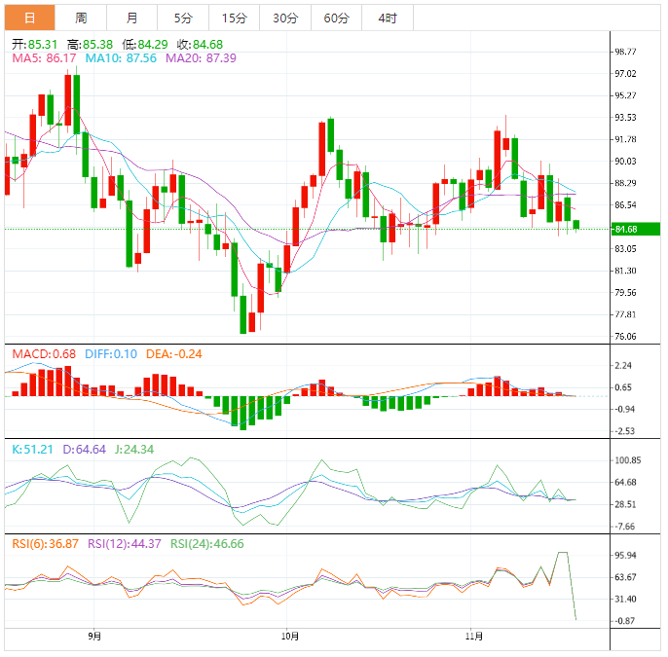Click the RSI(6):36.87 label
The width and height of the screenshot is (668, 657).
tap(45, 544)
